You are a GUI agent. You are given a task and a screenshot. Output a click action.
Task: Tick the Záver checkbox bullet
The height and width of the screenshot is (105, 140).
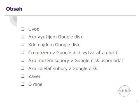click(x=23, y=76)
